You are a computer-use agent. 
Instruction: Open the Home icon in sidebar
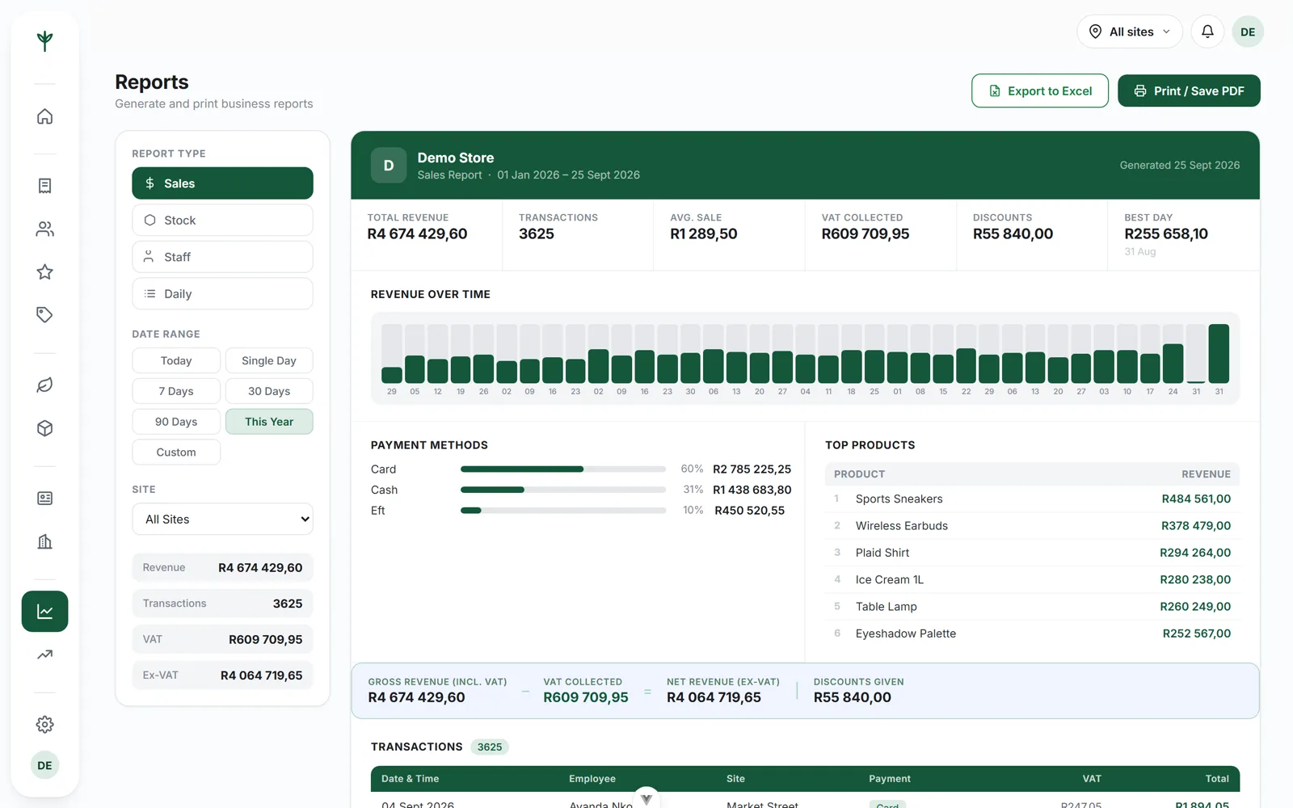tap(44, 116)
